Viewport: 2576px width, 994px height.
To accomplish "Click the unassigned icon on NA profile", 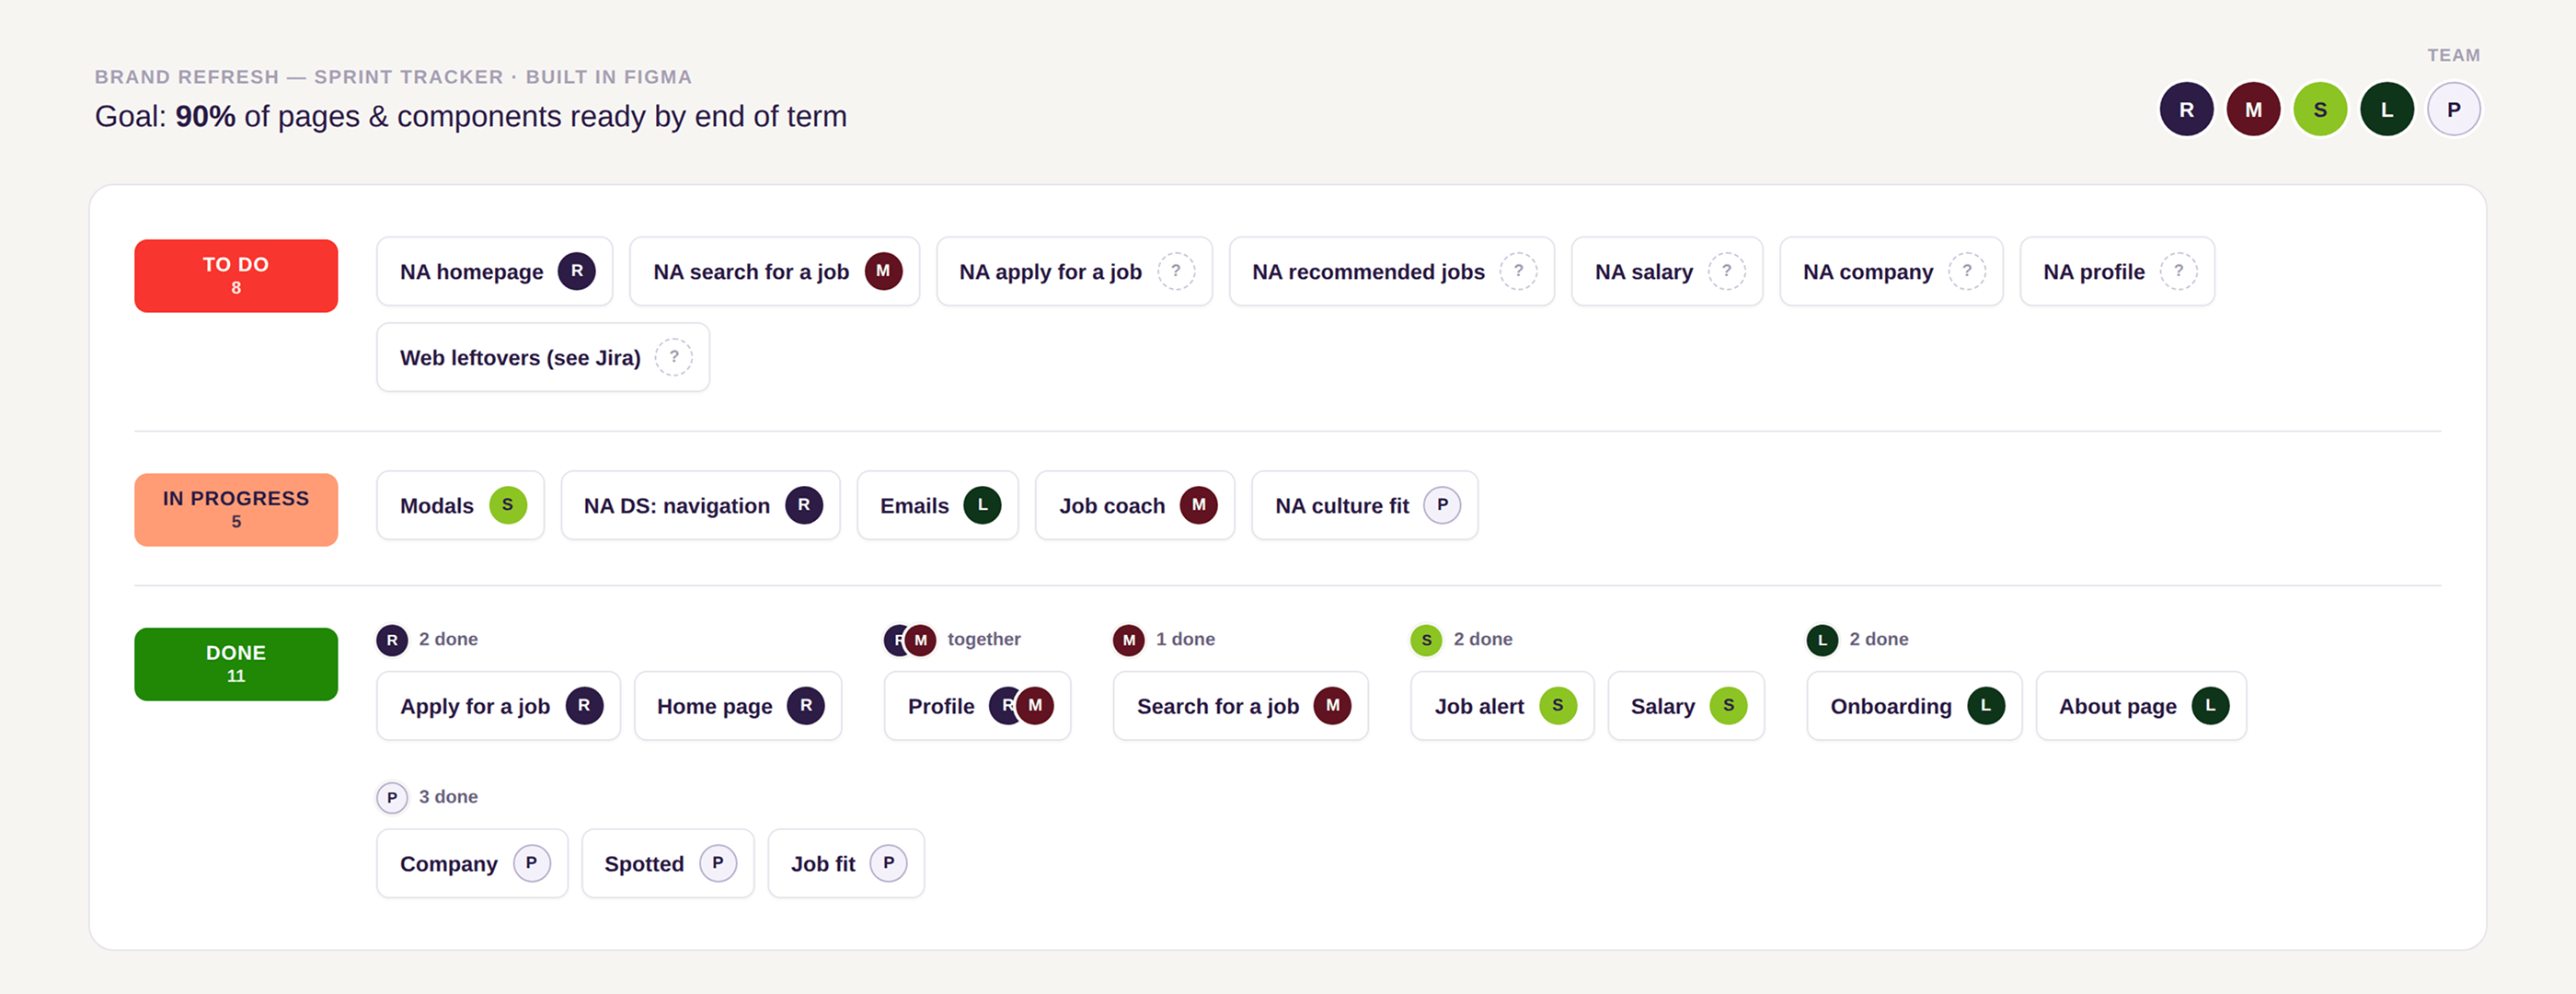I will (2178, 271).
